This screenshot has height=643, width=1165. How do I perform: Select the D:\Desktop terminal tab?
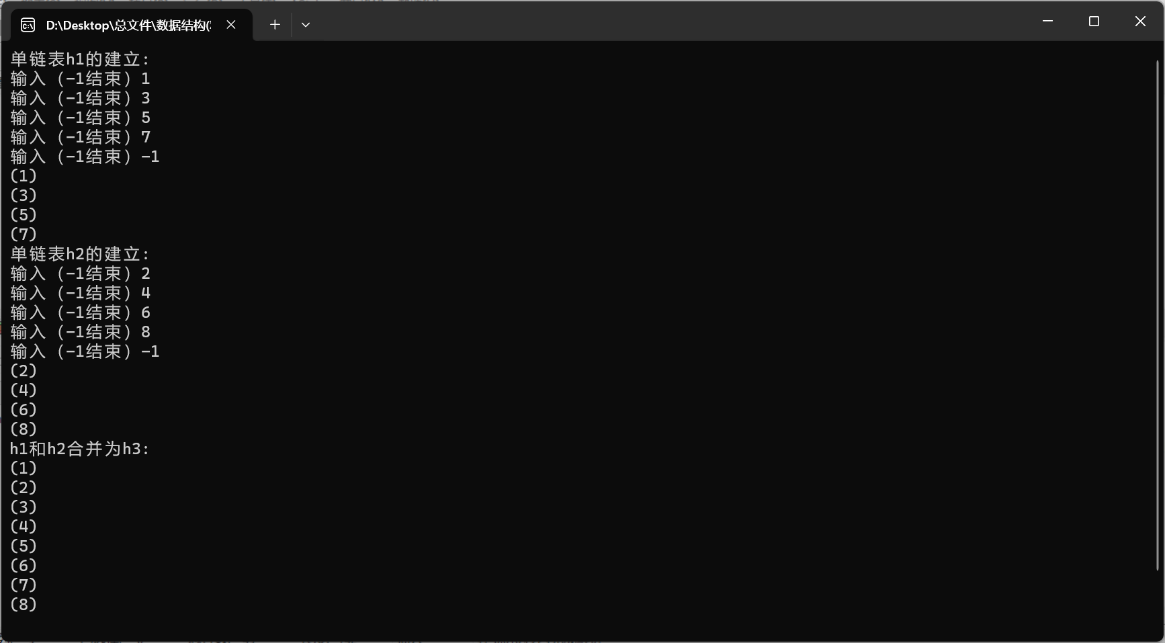click(132, 25)
